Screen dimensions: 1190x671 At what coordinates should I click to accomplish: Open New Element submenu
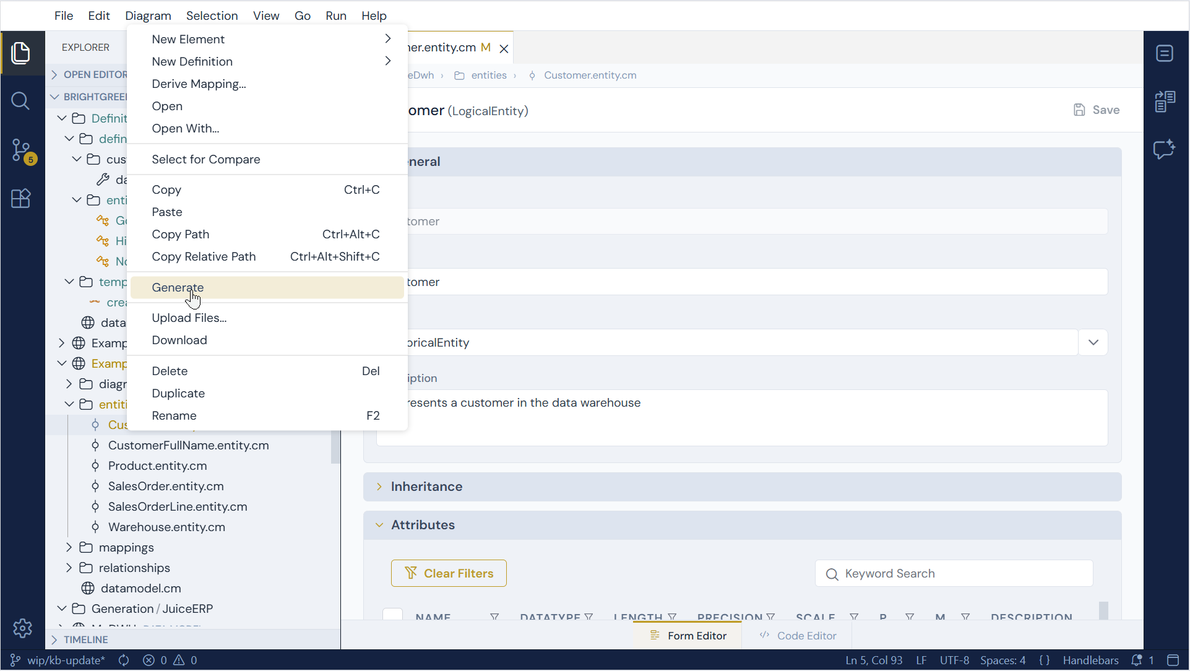coord(267,39)
